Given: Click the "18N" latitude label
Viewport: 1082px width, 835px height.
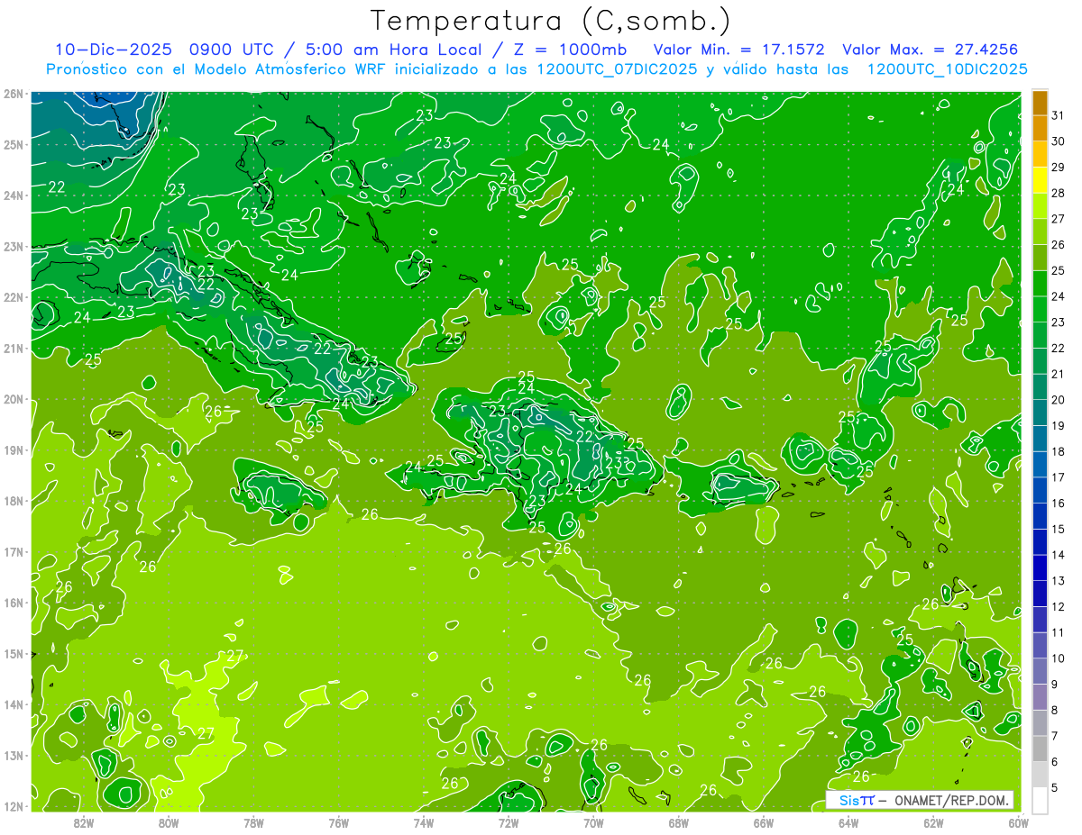Looking at the screenshot, I should click(x=13, y=501).
